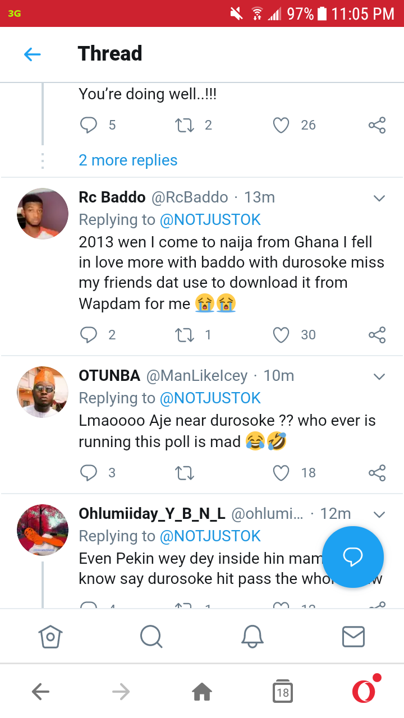Screen dimensions: 404x718
Task: View Rc Baddo's profile picture
Action: 43,214
